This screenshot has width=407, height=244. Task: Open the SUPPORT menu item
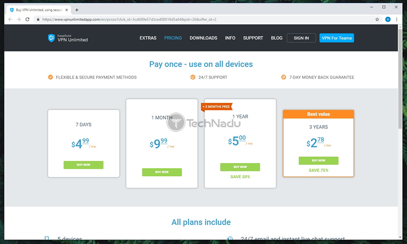pyautogui.click(x=253, y=38)
